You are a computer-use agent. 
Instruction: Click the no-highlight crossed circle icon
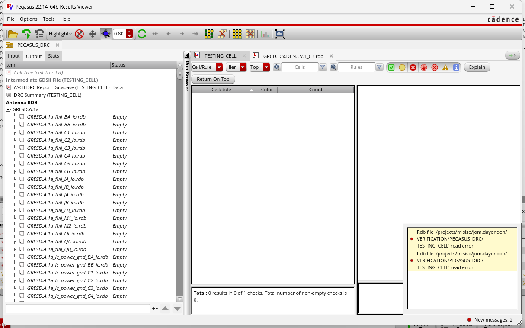click(x=79, y=34)
